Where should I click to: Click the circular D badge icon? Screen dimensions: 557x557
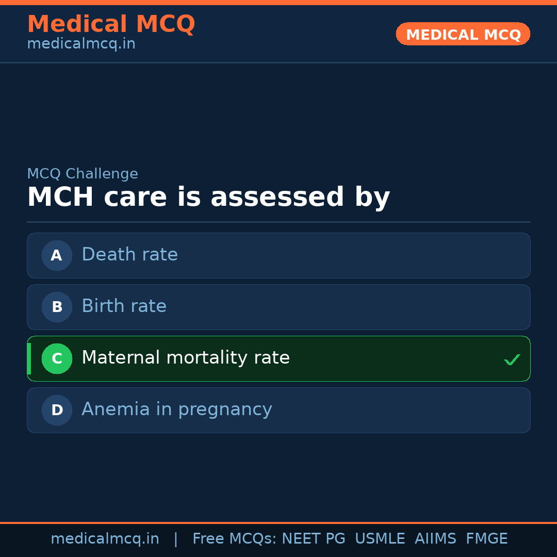(x=57, y=410)
